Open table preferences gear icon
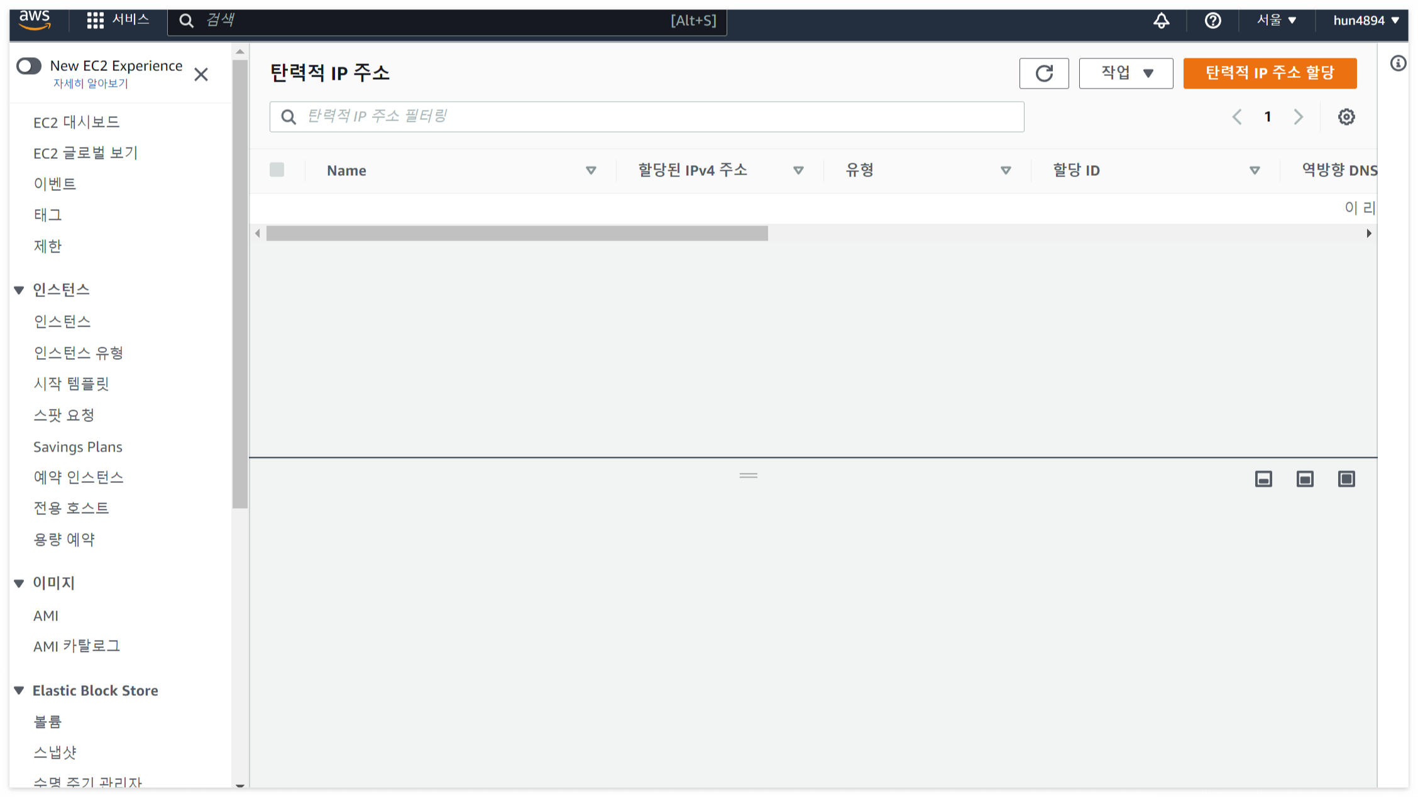The image size is (1418, 797). point(1346,117)
